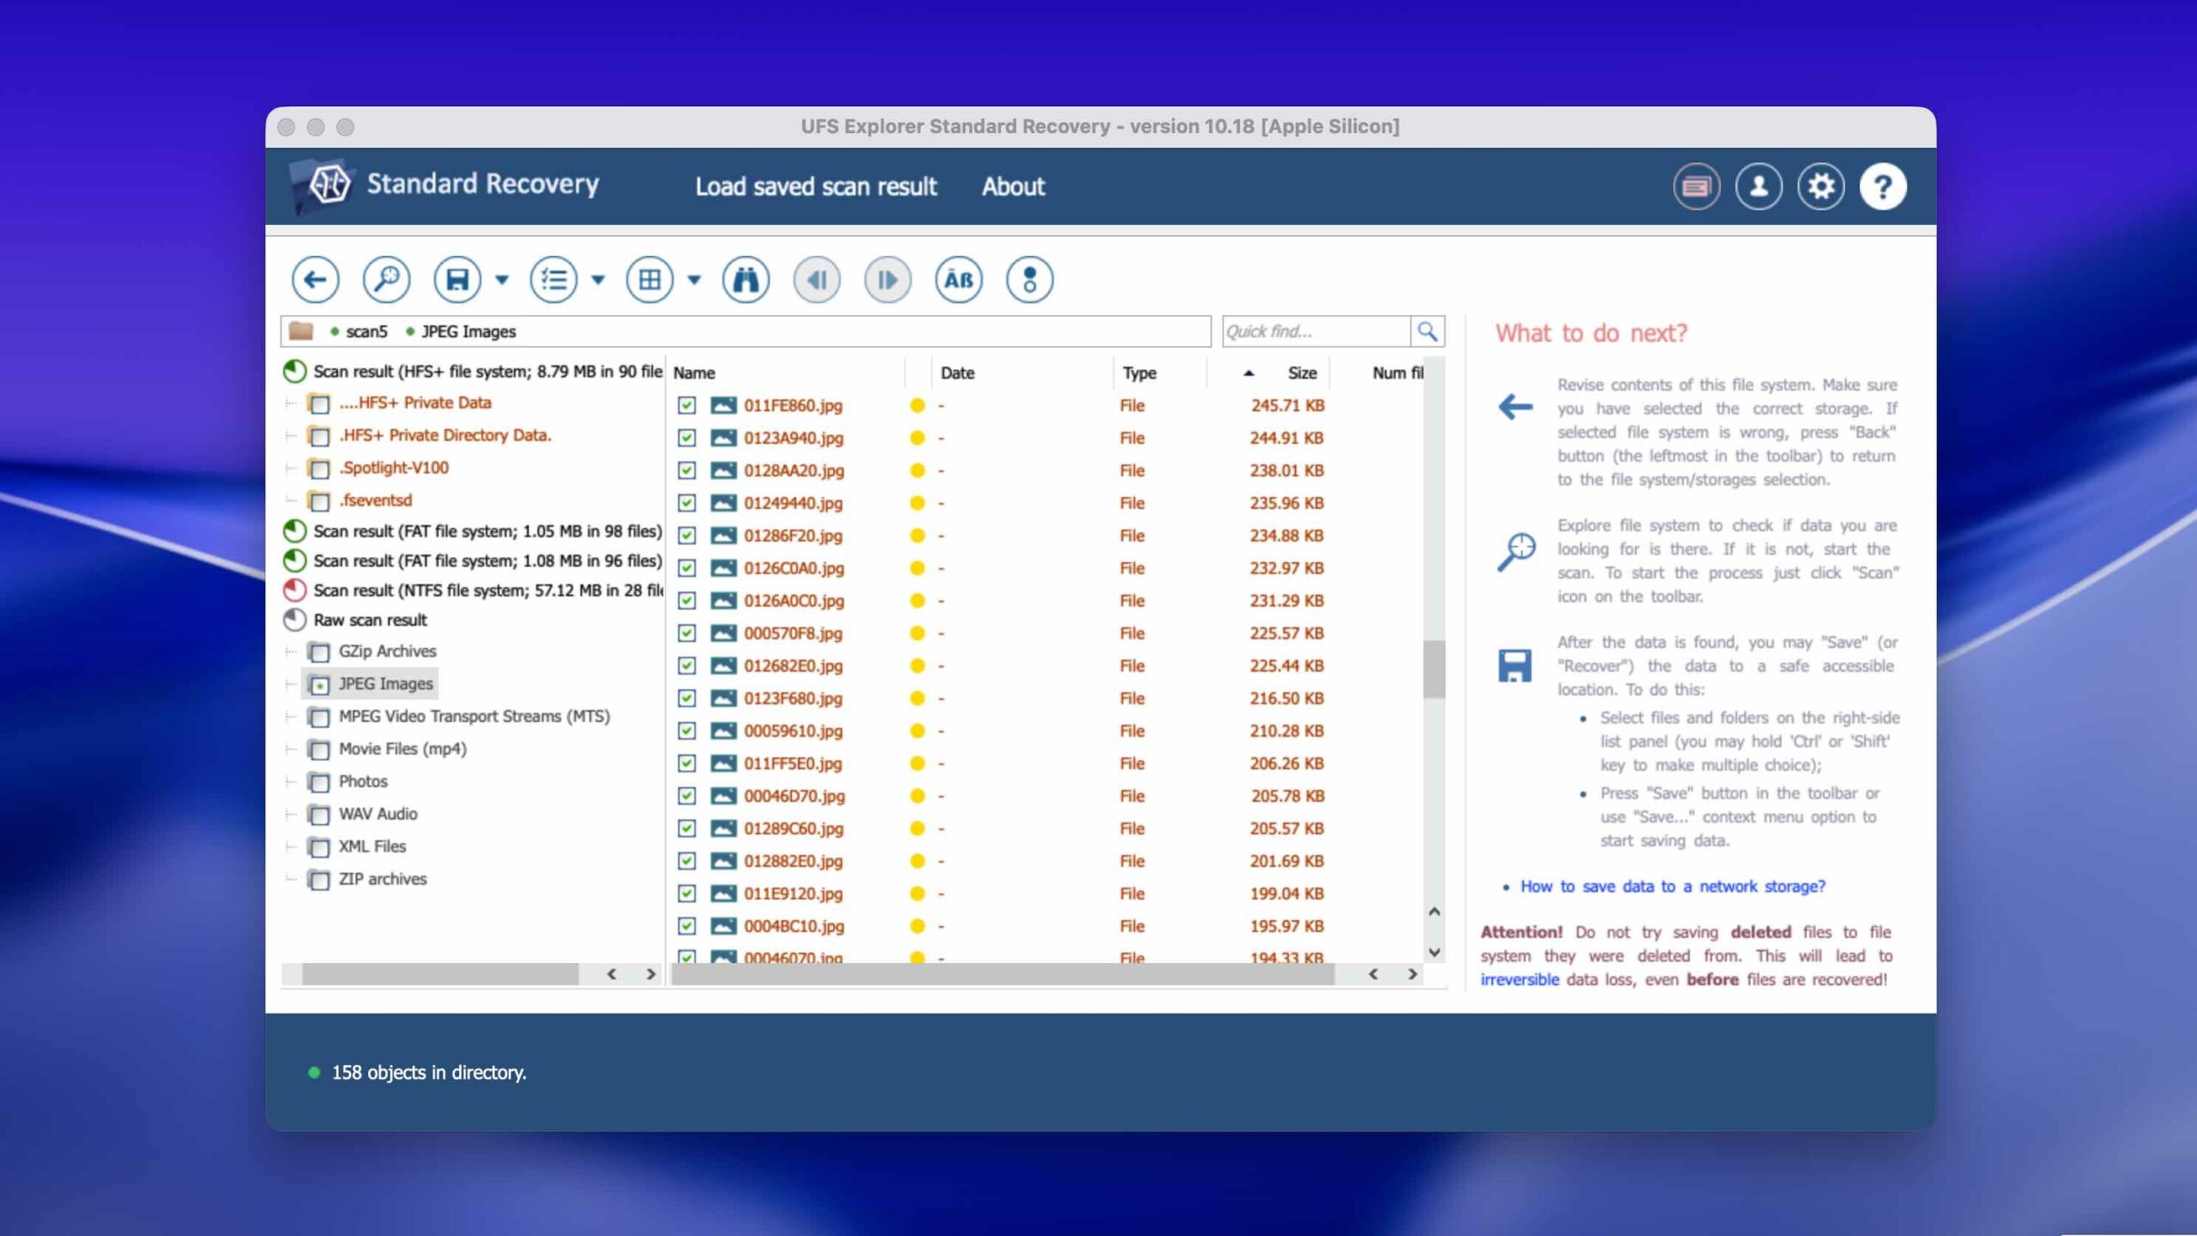This screenshot has width=2197, height=1236.
Task: Uncheck the 011FE860.jpg file checkbox
Action: 687,405
